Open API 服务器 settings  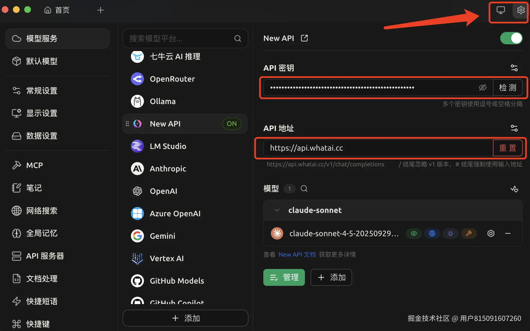coord(45,256)
